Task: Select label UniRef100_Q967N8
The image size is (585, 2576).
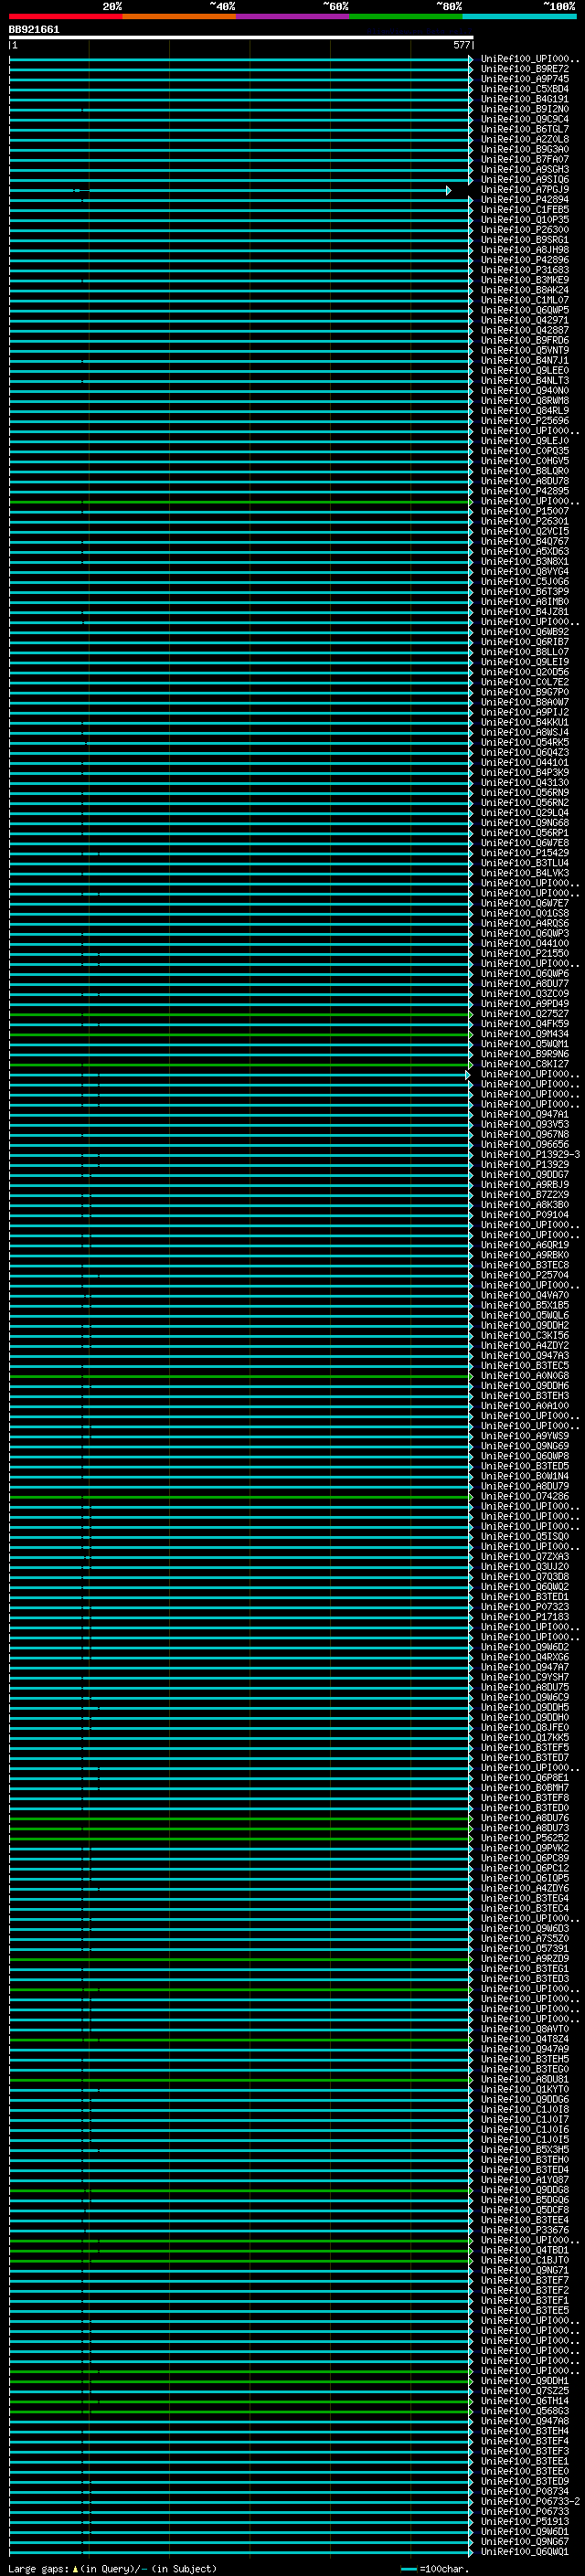Action: tap(524, 1135)
